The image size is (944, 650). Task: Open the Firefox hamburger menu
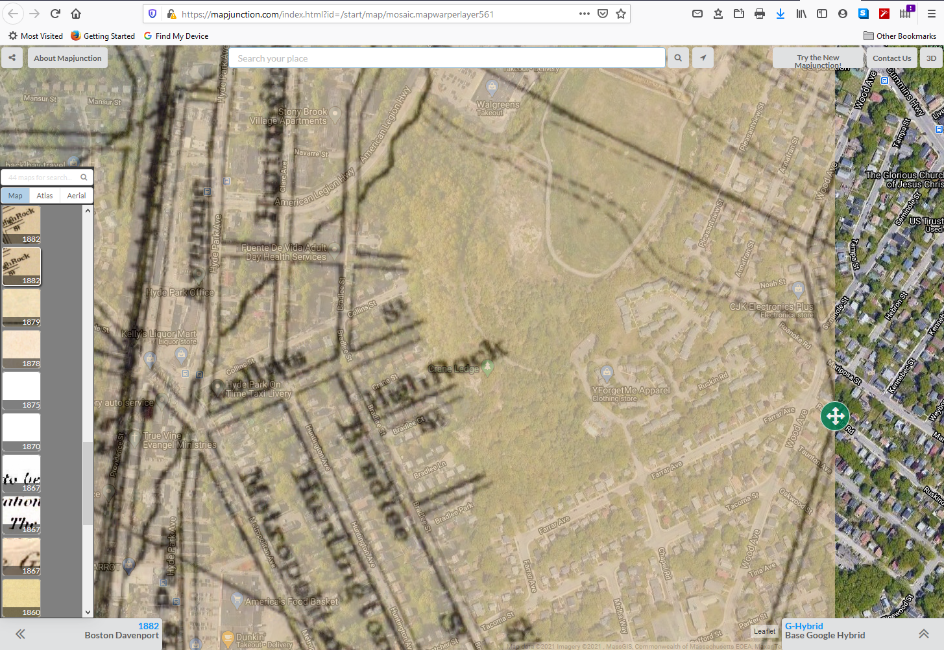tap(931, 13)
